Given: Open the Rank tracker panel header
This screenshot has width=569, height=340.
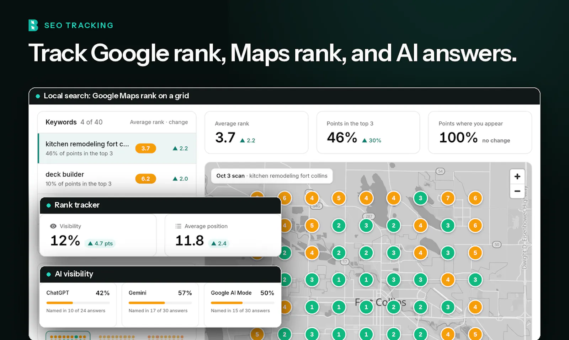Looking at the screenshot, I should click(x=160, y=205).
